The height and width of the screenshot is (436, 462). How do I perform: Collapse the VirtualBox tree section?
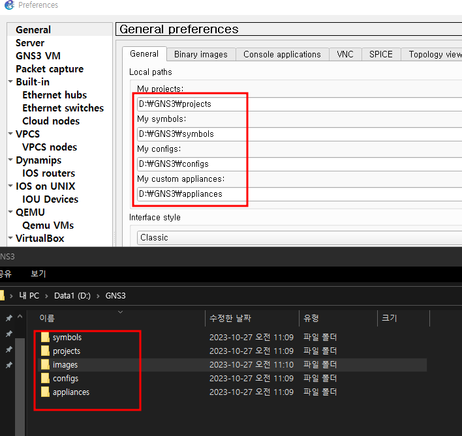pyautogui.click(x=10, y=238)
